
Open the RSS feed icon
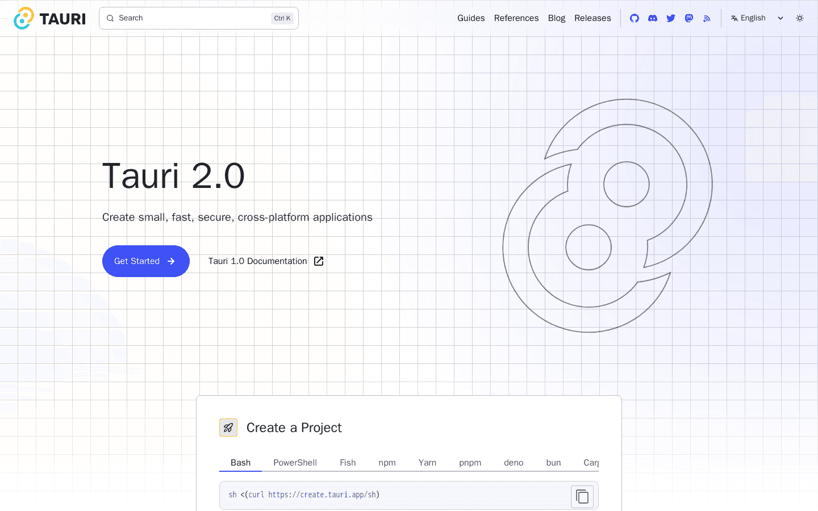(707, 18)
